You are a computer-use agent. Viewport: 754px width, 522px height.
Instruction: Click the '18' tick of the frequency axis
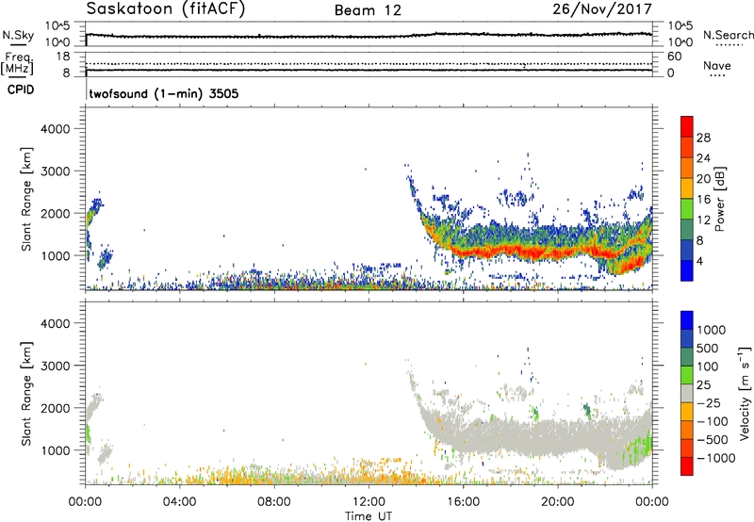coord(63,57)
